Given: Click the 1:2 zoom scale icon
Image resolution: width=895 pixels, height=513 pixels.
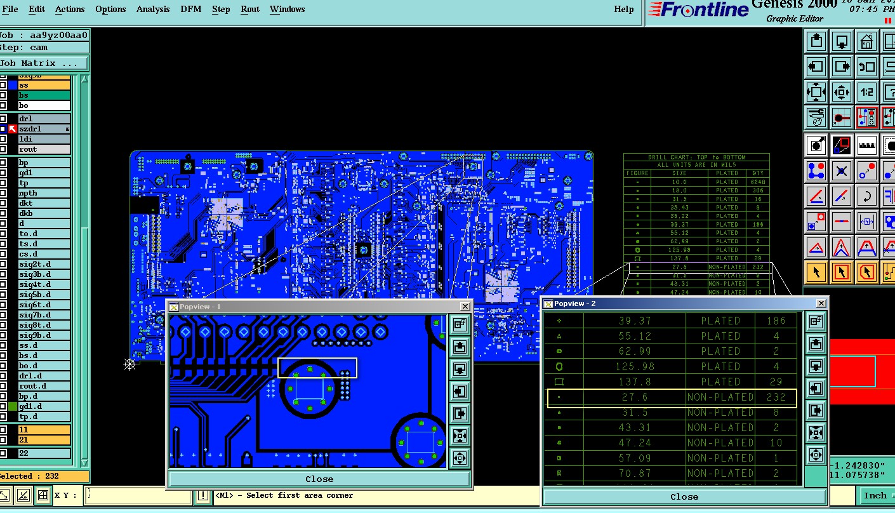Looking at the screenshot, I should 867,92.
